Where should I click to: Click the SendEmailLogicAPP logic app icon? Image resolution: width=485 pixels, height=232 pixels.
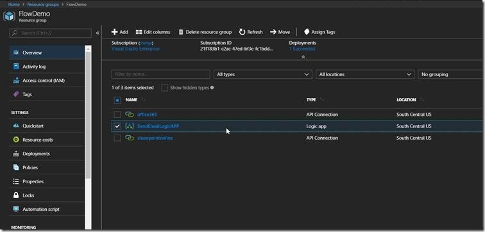(130, 126)
